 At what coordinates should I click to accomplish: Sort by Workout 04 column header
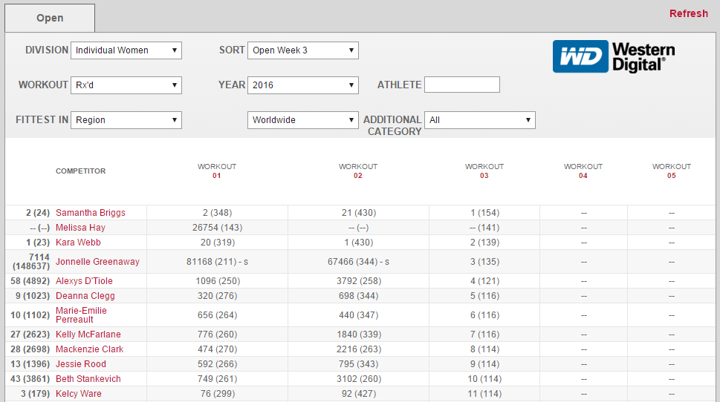tap(583, 171)
